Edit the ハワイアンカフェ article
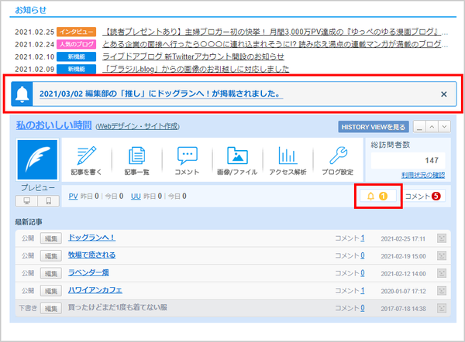This screenshot has height=342, width=465. coord(50,291)
